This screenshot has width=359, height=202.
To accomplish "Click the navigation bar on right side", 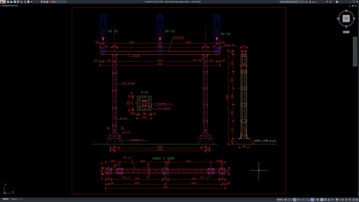I will (355, 52).
